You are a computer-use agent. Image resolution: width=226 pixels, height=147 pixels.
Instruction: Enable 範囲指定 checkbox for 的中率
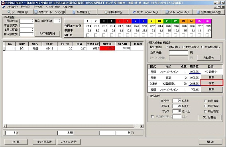[205, 101]
